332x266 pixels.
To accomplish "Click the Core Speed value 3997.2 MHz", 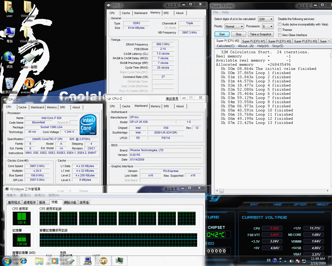I will coord(37,166).
